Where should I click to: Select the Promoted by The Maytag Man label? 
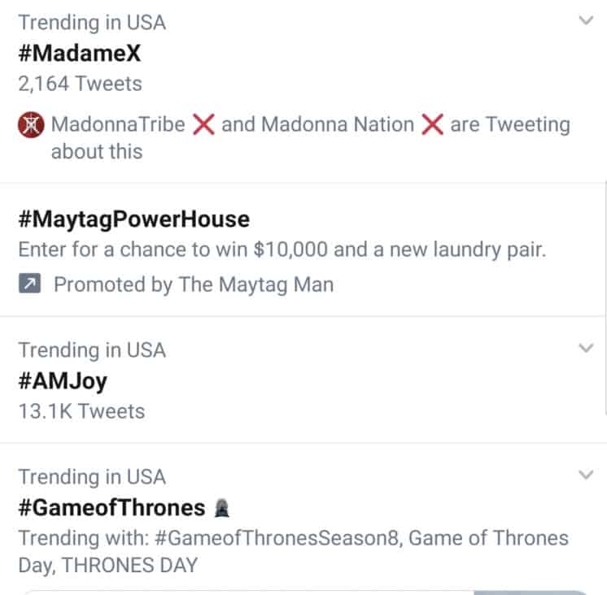[x=193, y=284]
